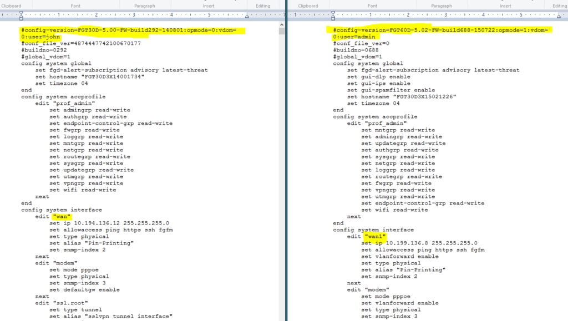Click the "#buildno=0688" line
The height and width of the screenshot is (321, 568).
click(x=356, y=50)
